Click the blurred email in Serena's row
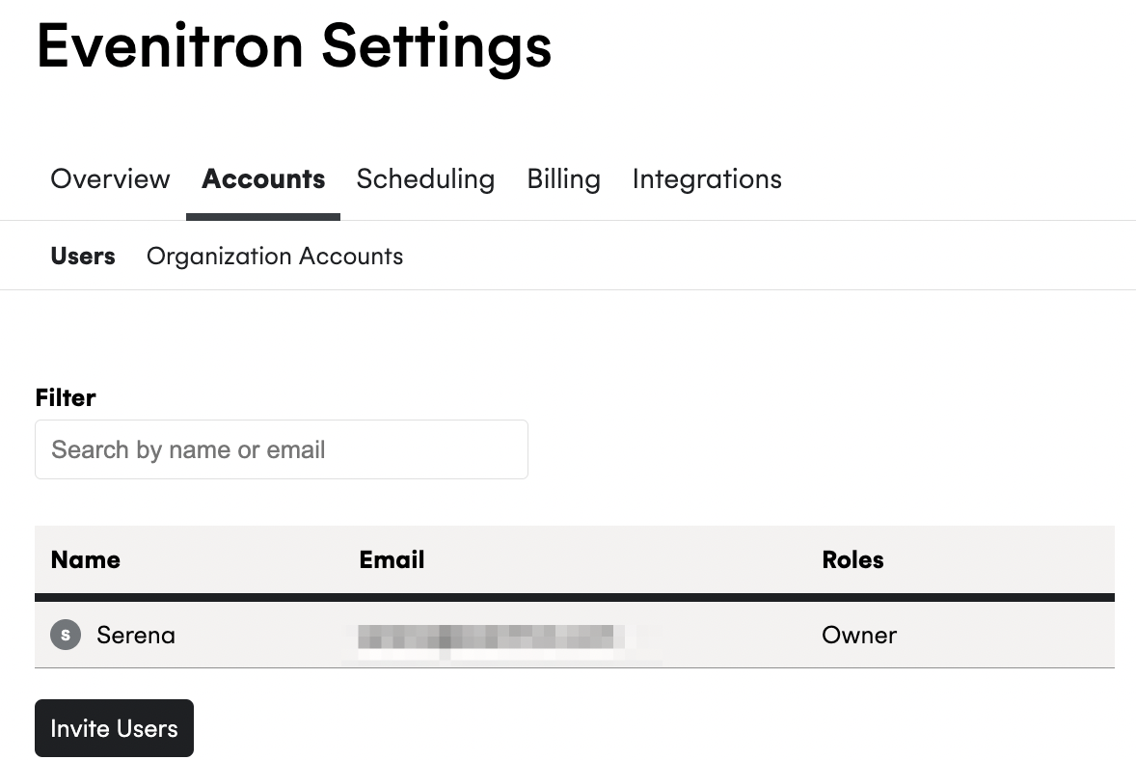The width and height of the screenshot is (1136, 760). click(x=494, y=637)
